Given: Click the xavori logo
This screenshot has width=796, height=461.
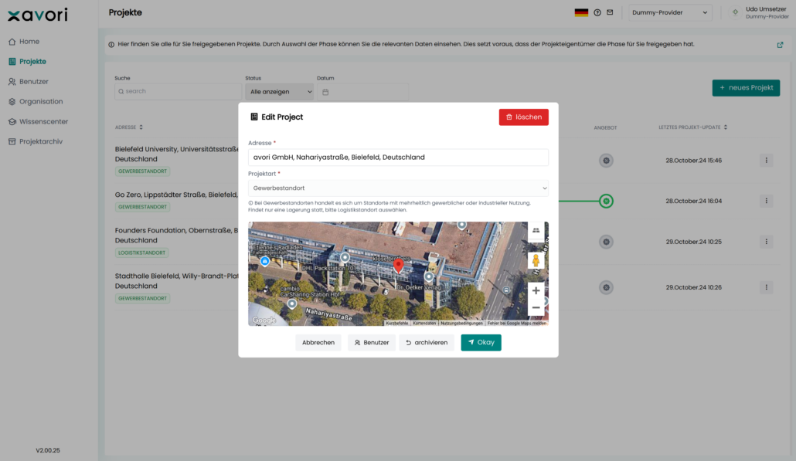Looking at the screenshot, I should coord(38,15).
